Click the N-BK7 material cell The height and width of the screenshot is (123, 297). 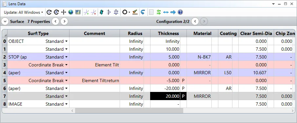[x=199, y=57]
